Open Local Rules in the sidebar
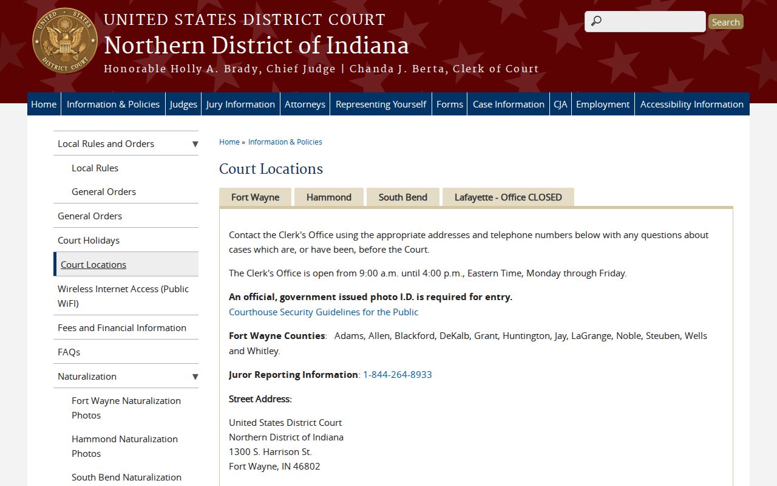 click(95, 168)
